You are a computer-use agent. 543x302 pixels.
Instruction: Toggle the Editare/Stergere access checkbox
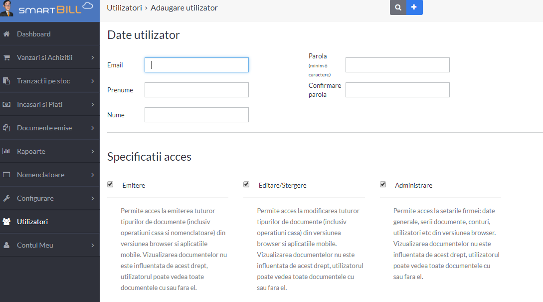point(246,185)
